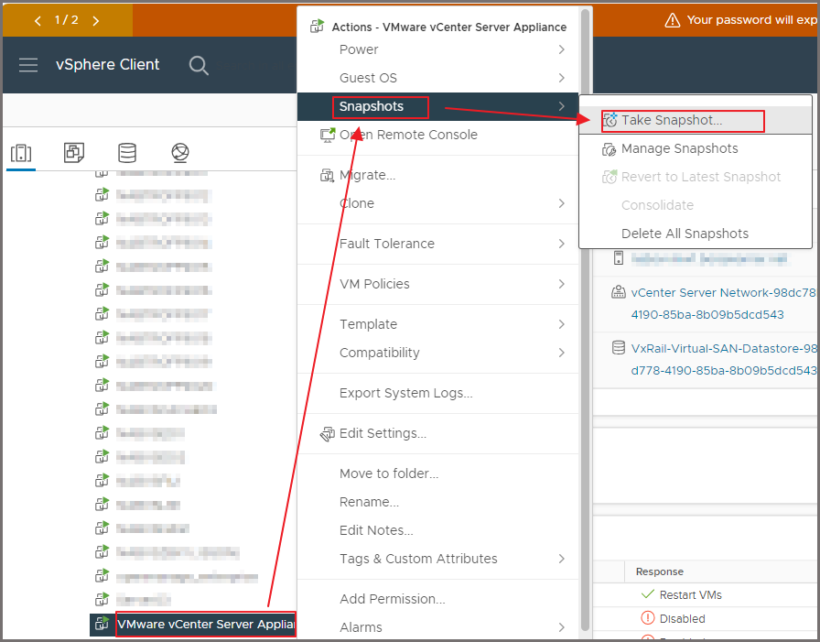Expand the Tags & Custom Attributes chevron
Viewport: 820px width, 642px height.
pos(562,559)
